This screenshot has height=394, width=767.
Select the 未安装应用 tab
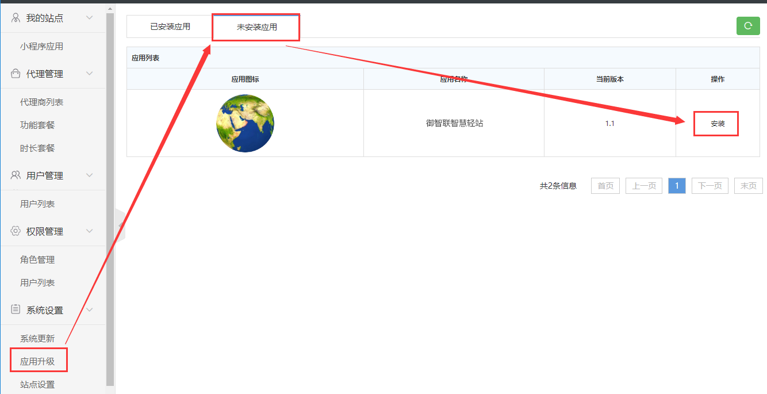(256, 27)
